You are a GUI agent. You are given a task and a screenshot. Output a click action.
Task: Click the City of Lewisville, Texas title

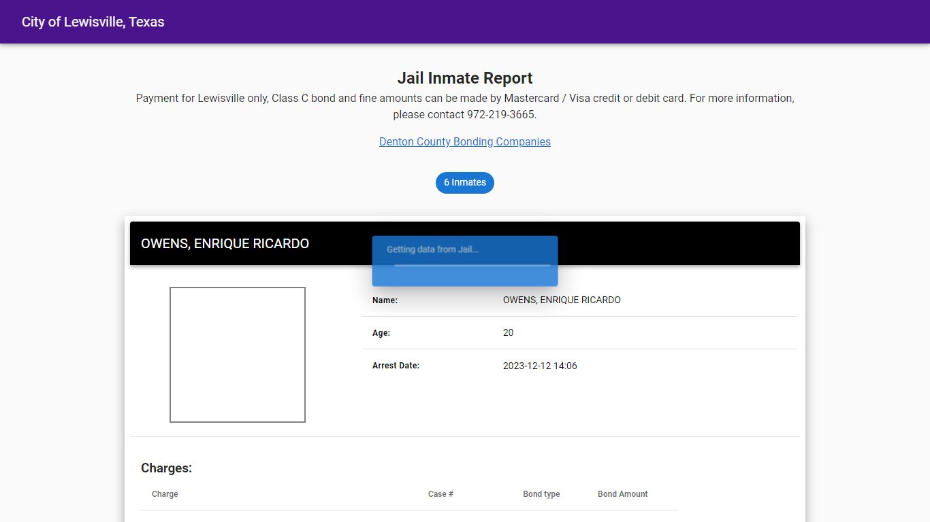(x=93, y=22)
